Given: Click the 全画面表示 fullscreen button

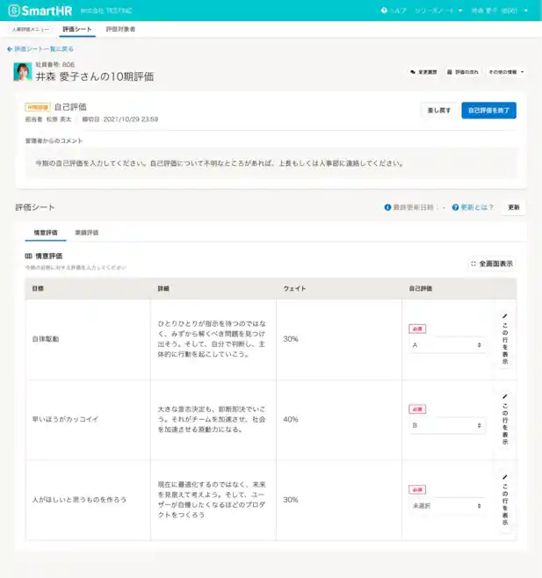Looking at the screenshot, I should 492,264.
